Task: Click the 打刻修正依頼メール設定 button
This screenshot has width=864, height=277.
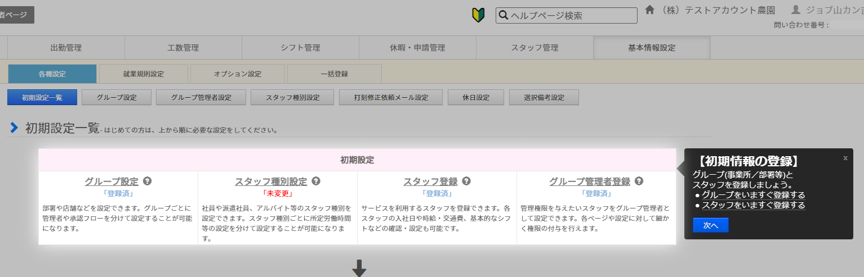Action: pos(391,97)
